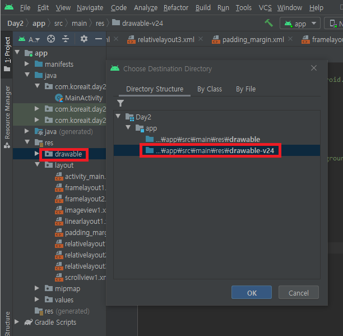Viewport: 343px width, 336px height.
Task: Open the View menu
Action: pyautogui.click(x=63, y=8)
